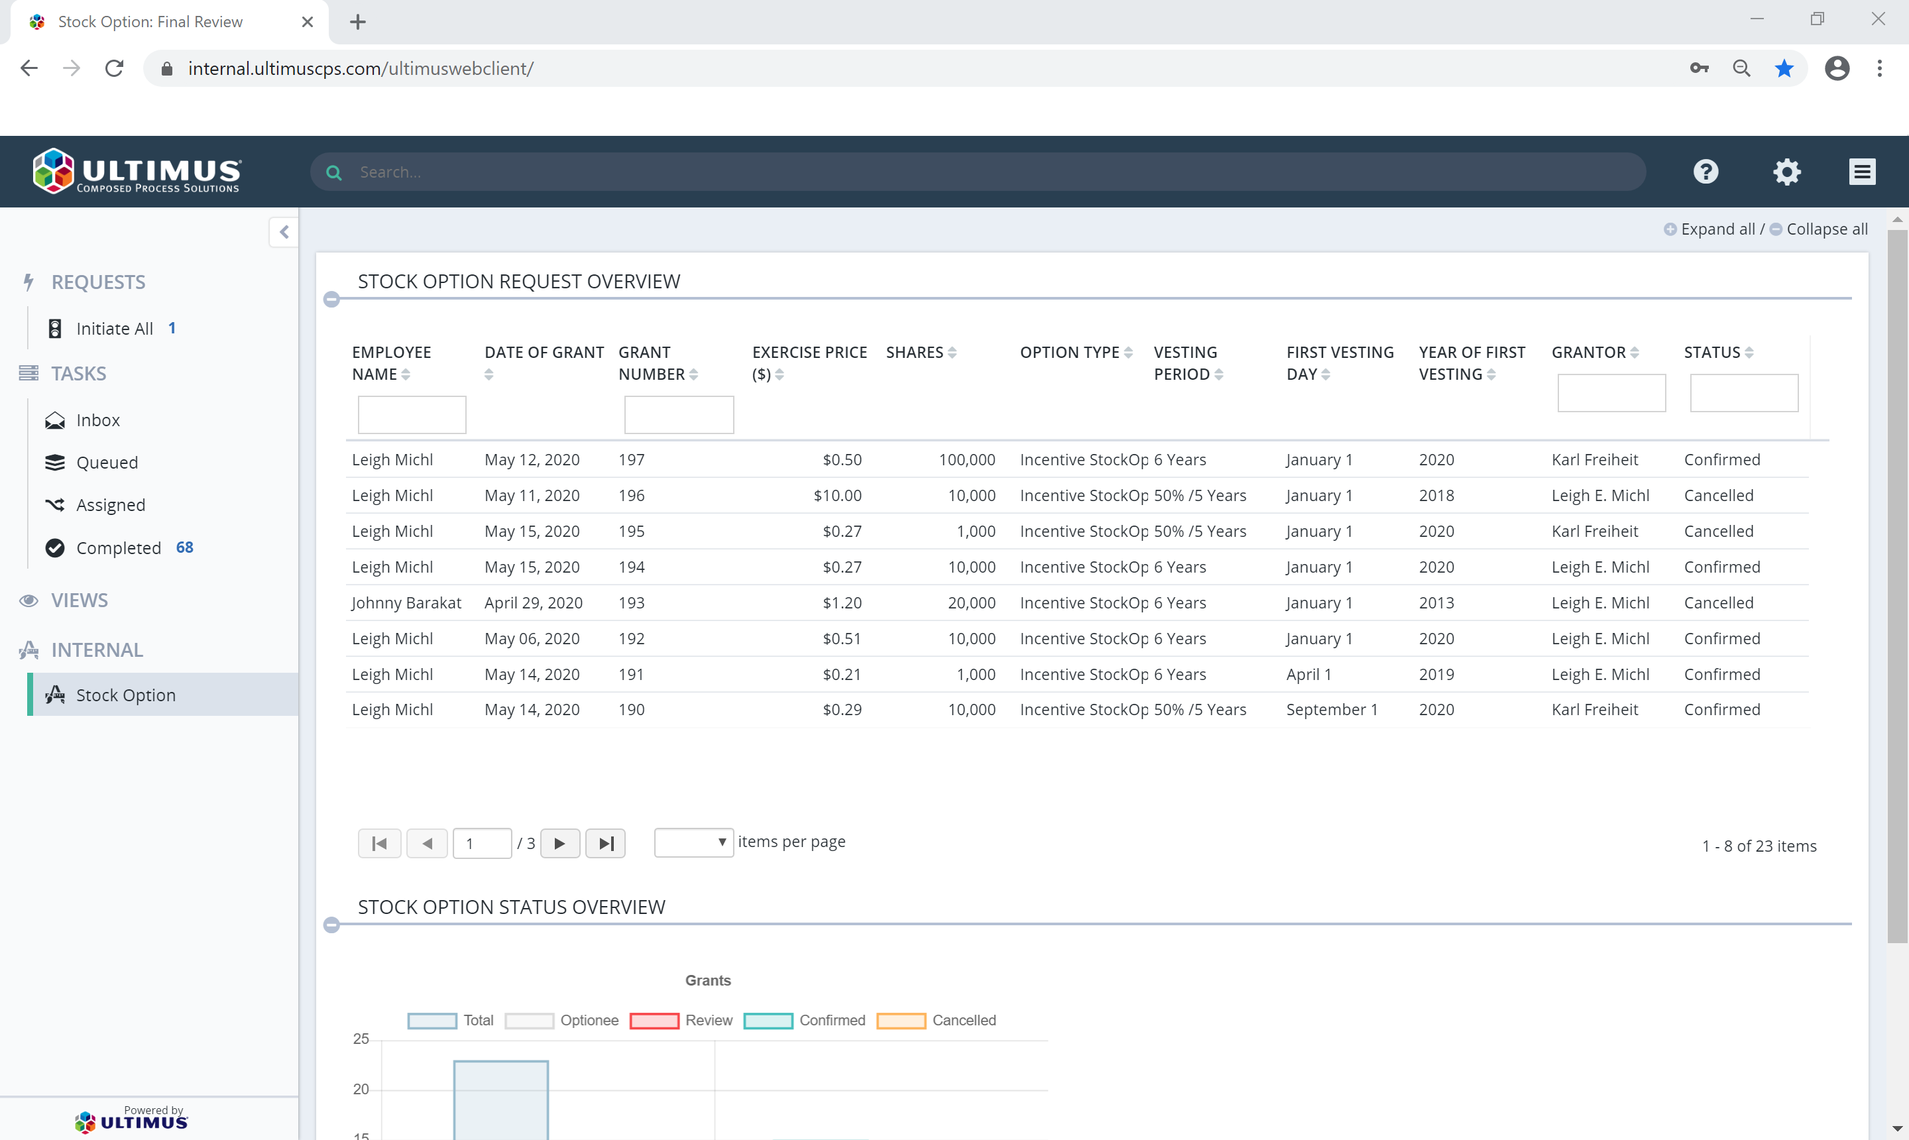Viewport: 1909px width, 1140px height.
Task: View Completed tasks with the checkmark icon
Action: pos(54,547)
